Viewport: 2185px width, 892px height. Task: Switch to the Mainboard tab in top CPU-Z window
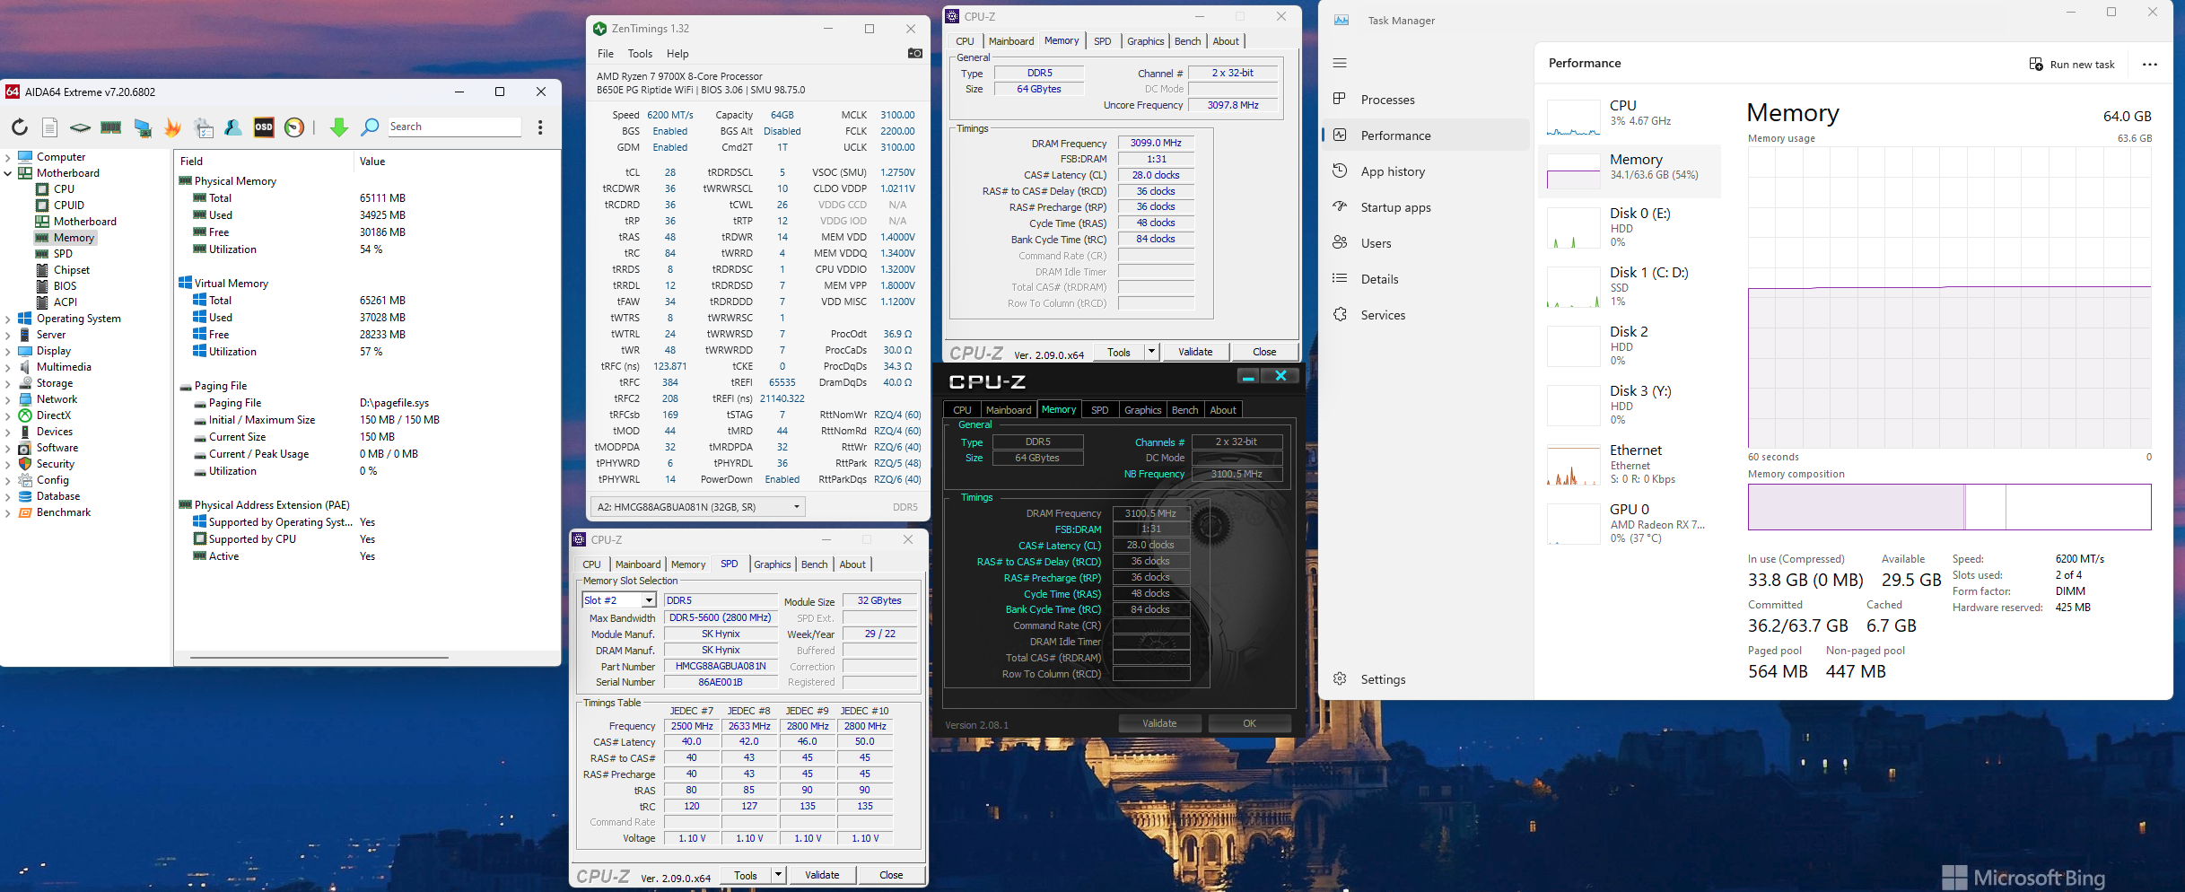tap(1011, 41)
